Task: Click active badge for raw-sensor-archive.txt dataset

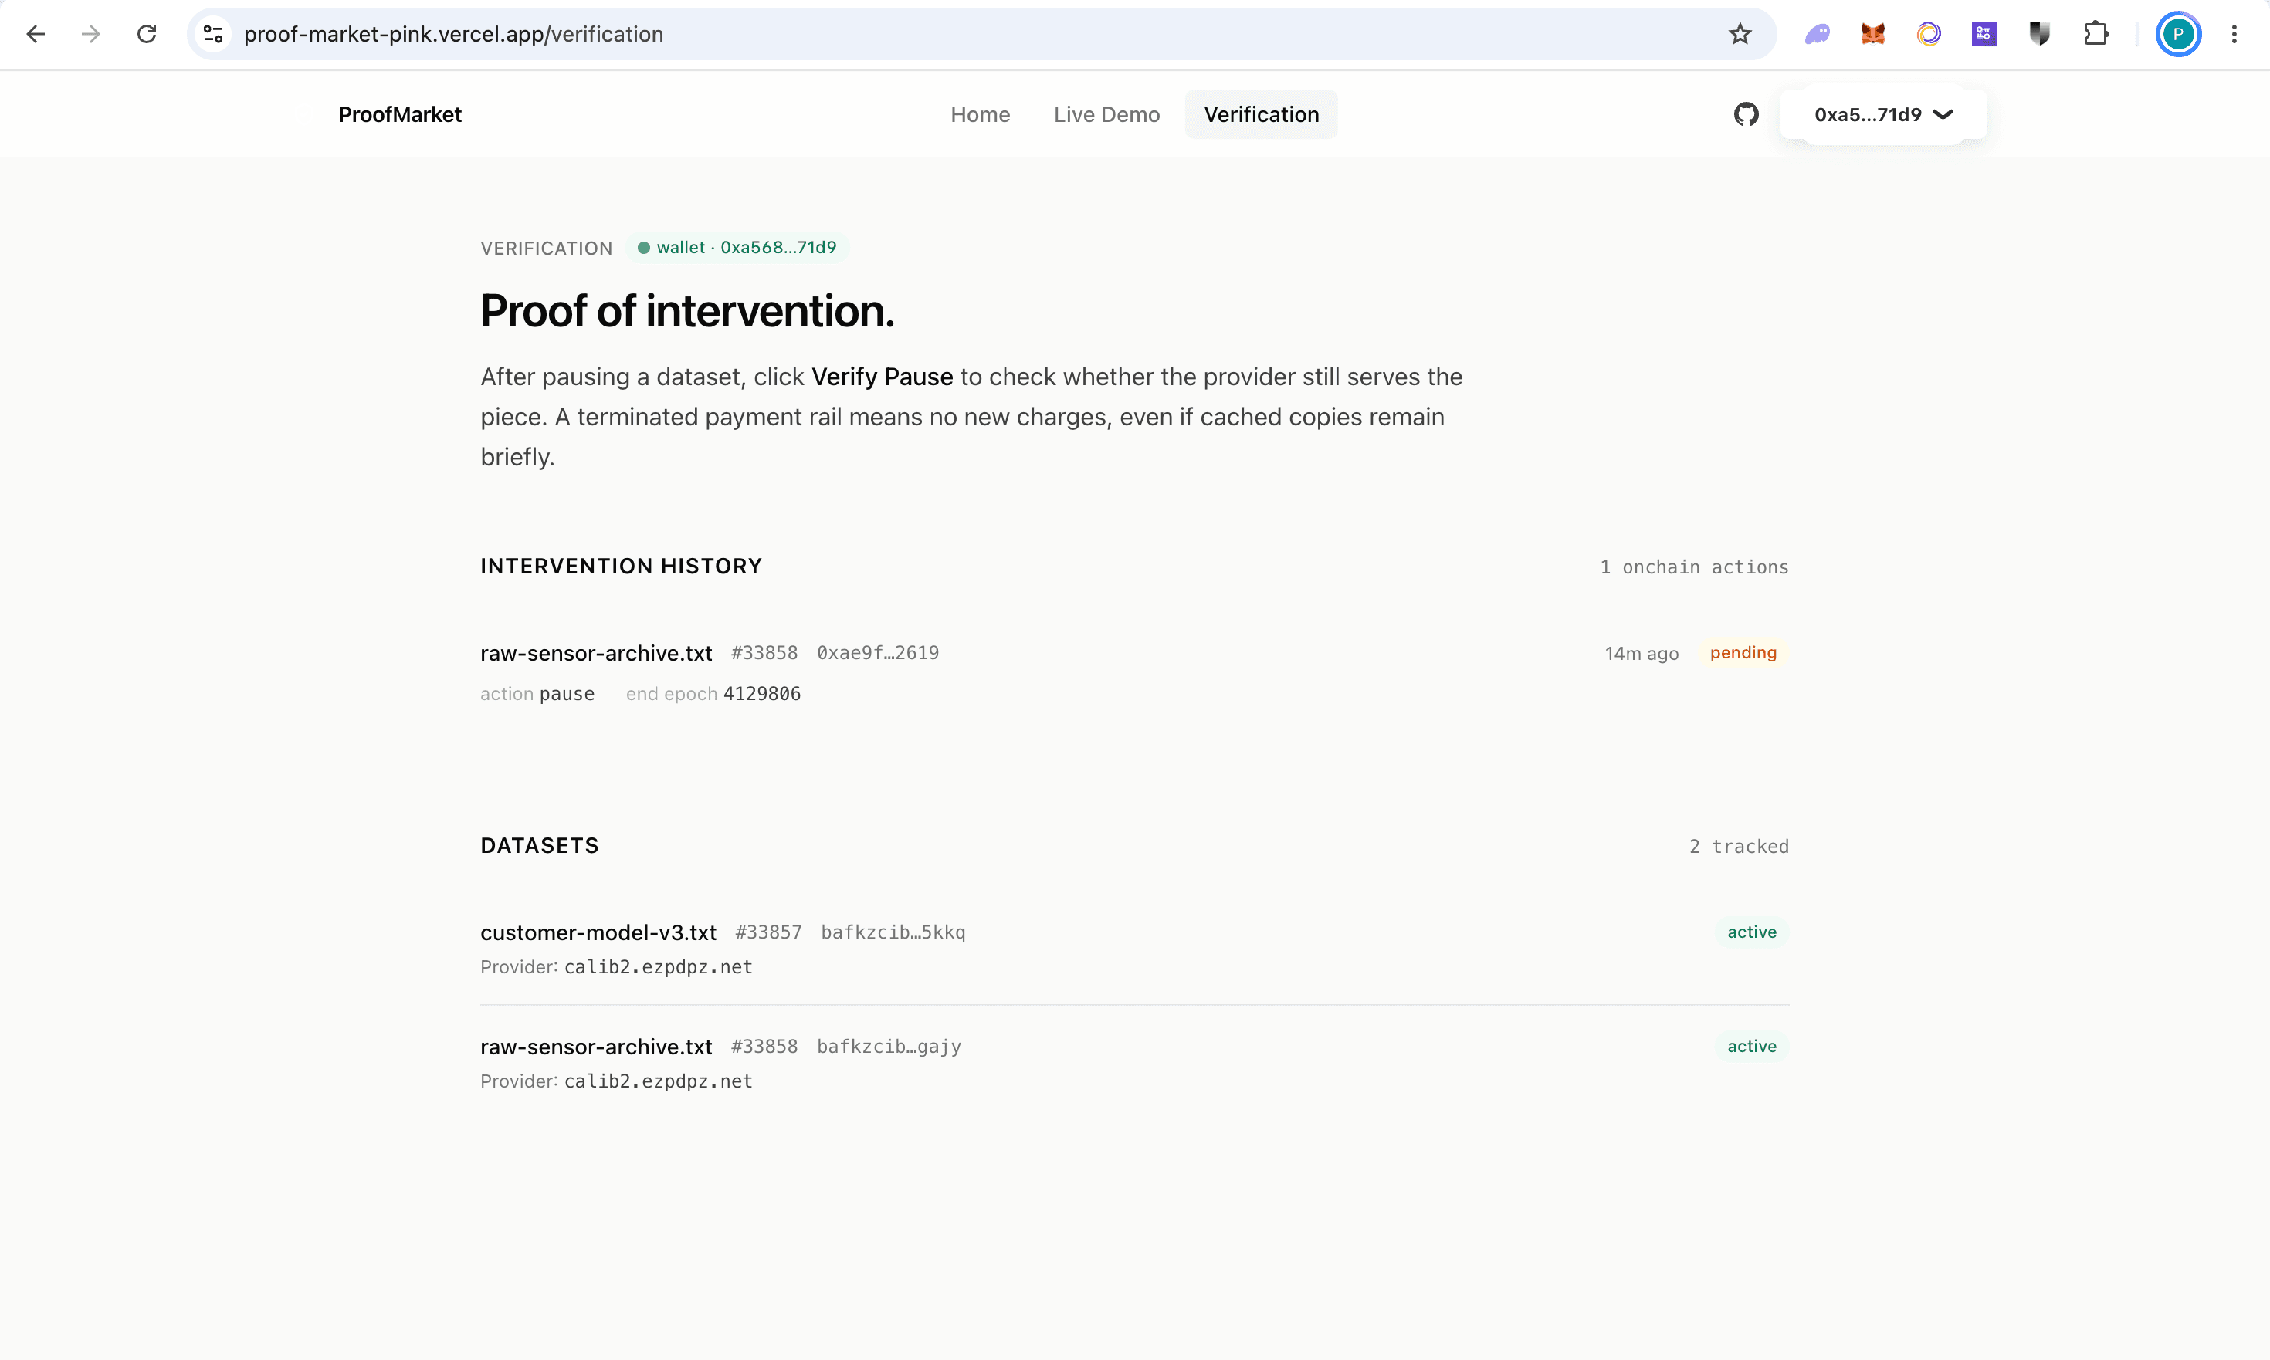Action: (x=1751, y=1047)
